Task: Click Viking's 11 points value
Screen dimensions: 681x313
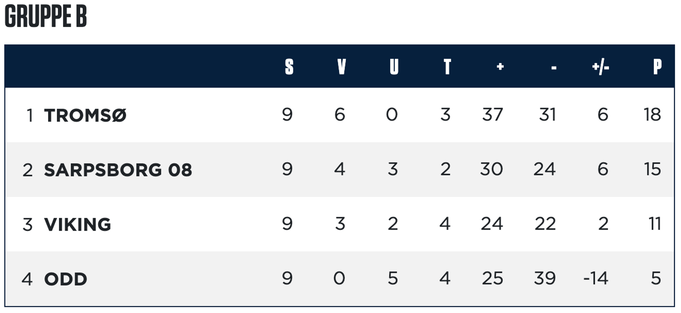Action: [655, 224]
